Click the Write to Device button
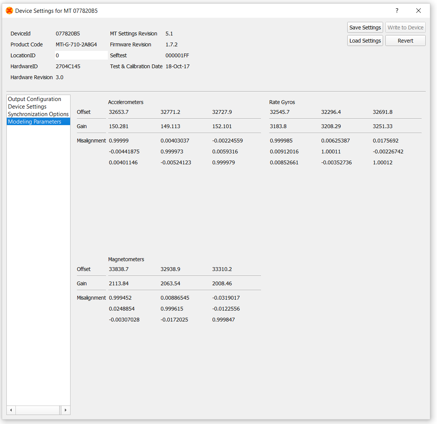This screenshot has width=437, height=424. (x=405, y=28)
